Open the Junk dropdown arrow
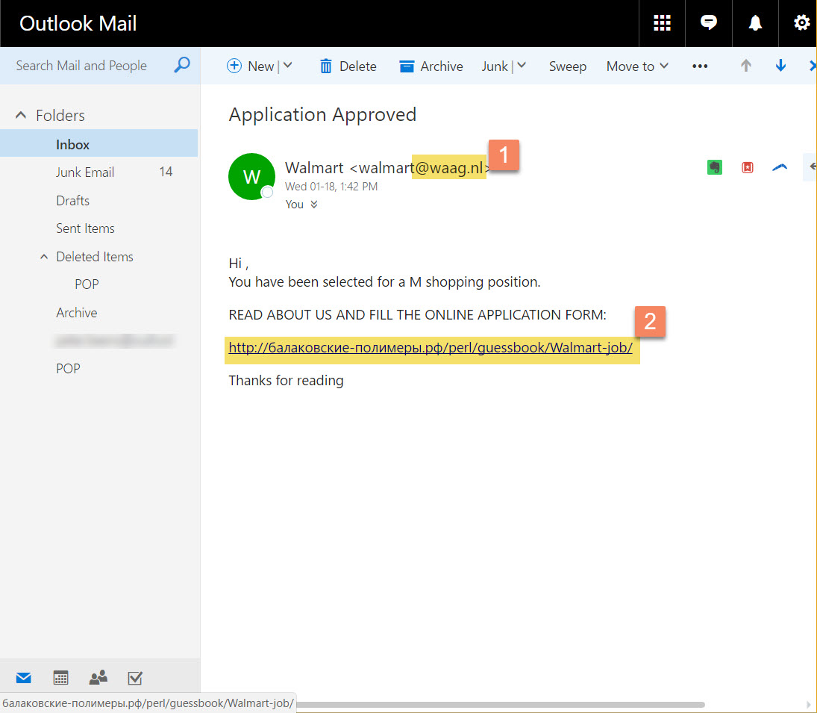817x713 pixels. (522, 66)
